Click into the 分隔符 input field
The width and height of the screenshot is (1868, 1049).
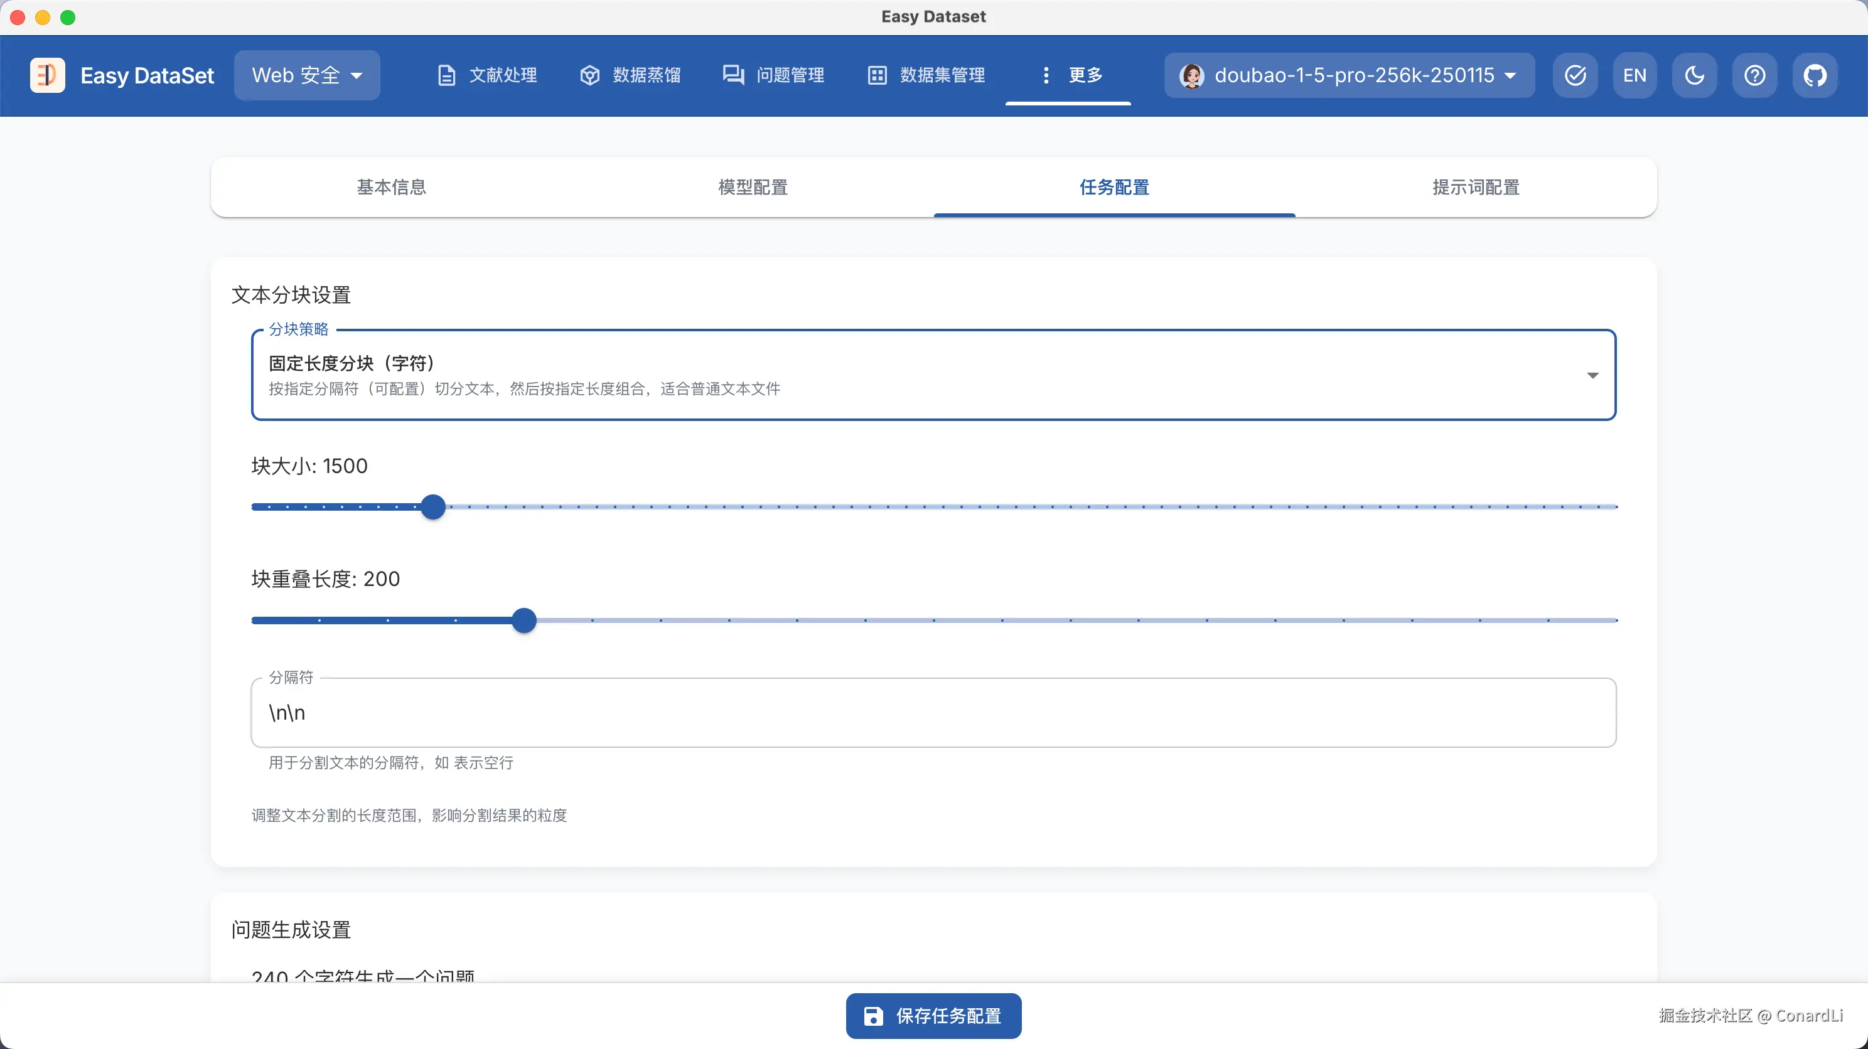point(933,713)
